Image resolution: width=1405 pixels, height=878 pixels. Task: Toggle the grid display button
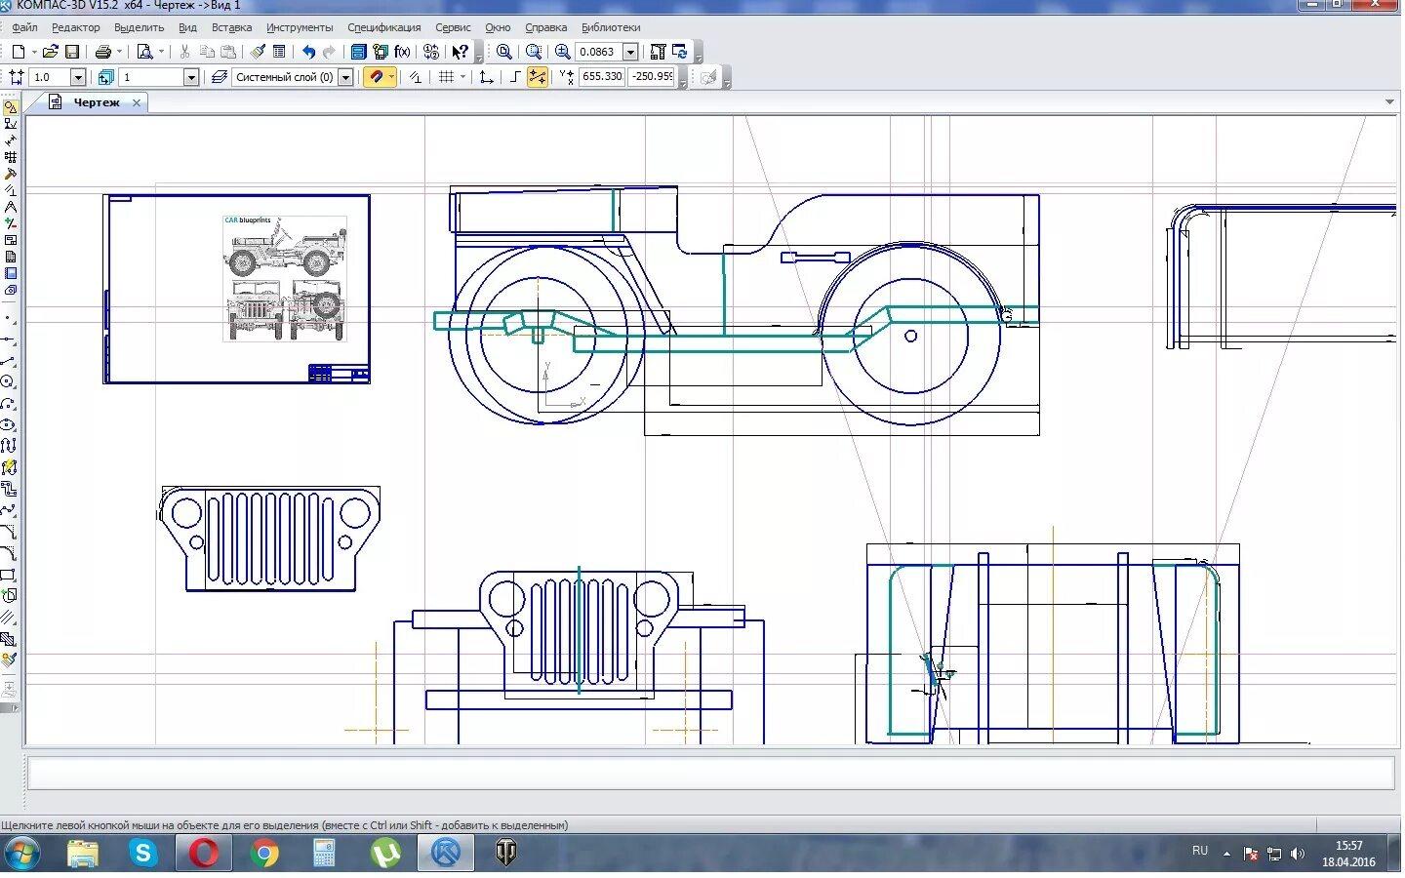446,77
